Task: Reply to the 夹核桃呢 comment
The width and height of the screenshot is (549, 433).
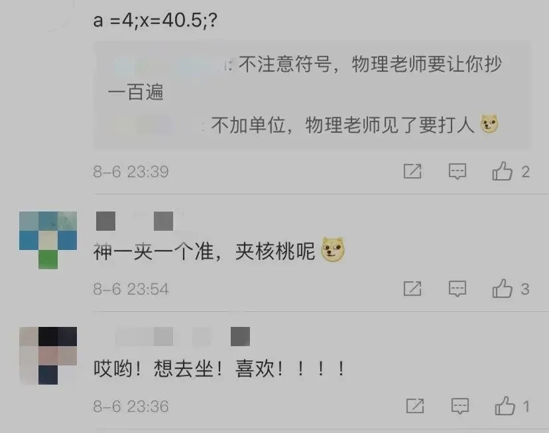Action: [457, 289]
